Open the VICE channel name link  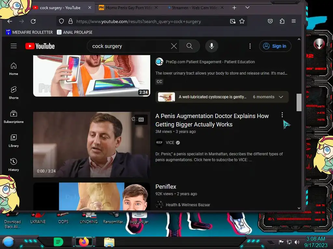(170, 143)
